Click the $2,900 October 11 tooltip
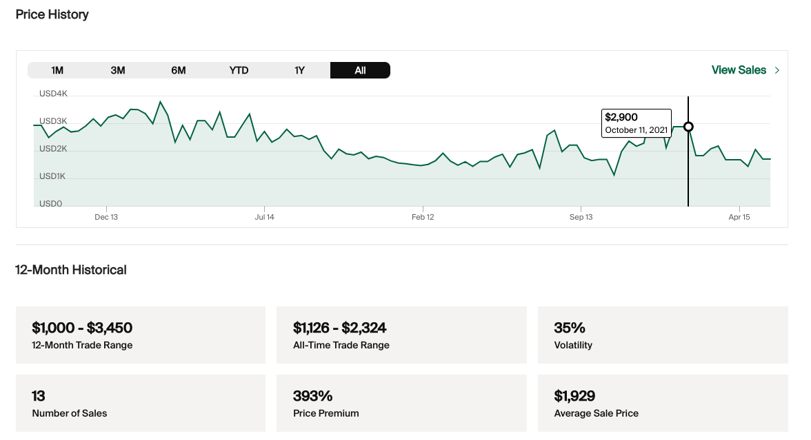This screenshot has height=440, width=811. point(636,123)
